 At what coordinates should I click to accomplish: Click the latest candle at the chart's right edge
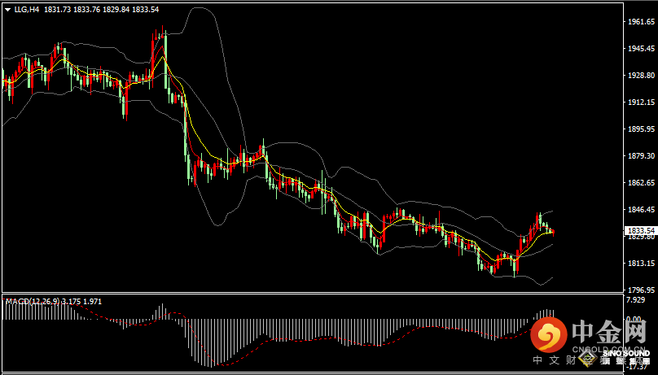553,232
